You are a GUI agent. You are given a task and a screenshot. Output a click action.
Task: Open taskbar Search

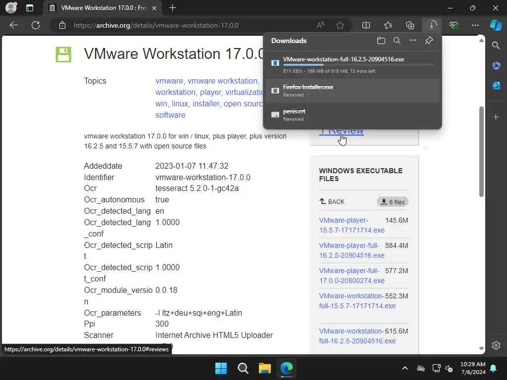click(x=243, y=368)
